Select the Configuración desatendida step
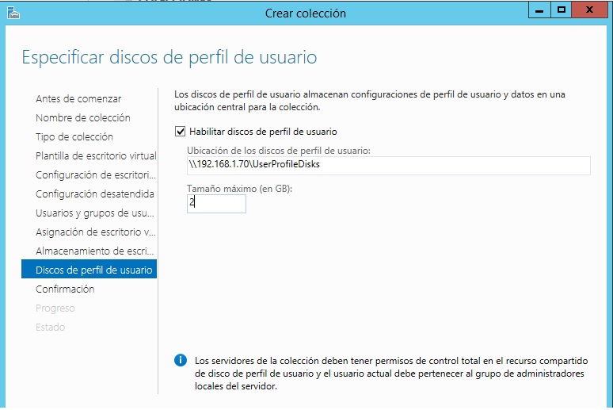Image resolution: width=613 pixels, height=410 pixels. coord(93,194)
